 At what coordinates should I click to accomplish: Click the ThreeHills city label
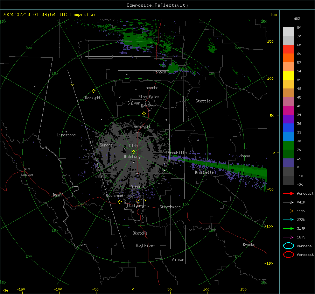click(176, 153)
